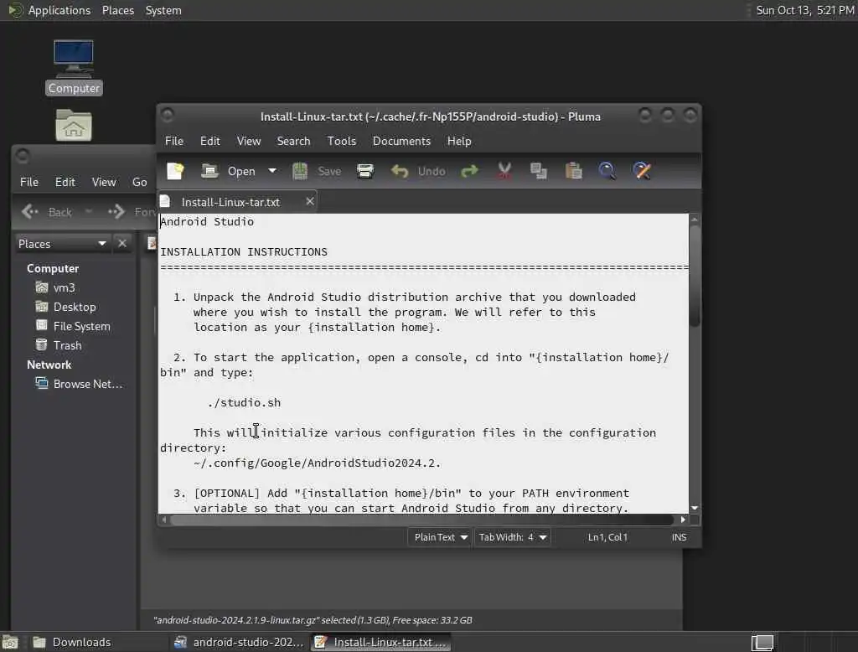
Task: Switch to Downloads taskbar window
Action: click(x=97, y=642)
